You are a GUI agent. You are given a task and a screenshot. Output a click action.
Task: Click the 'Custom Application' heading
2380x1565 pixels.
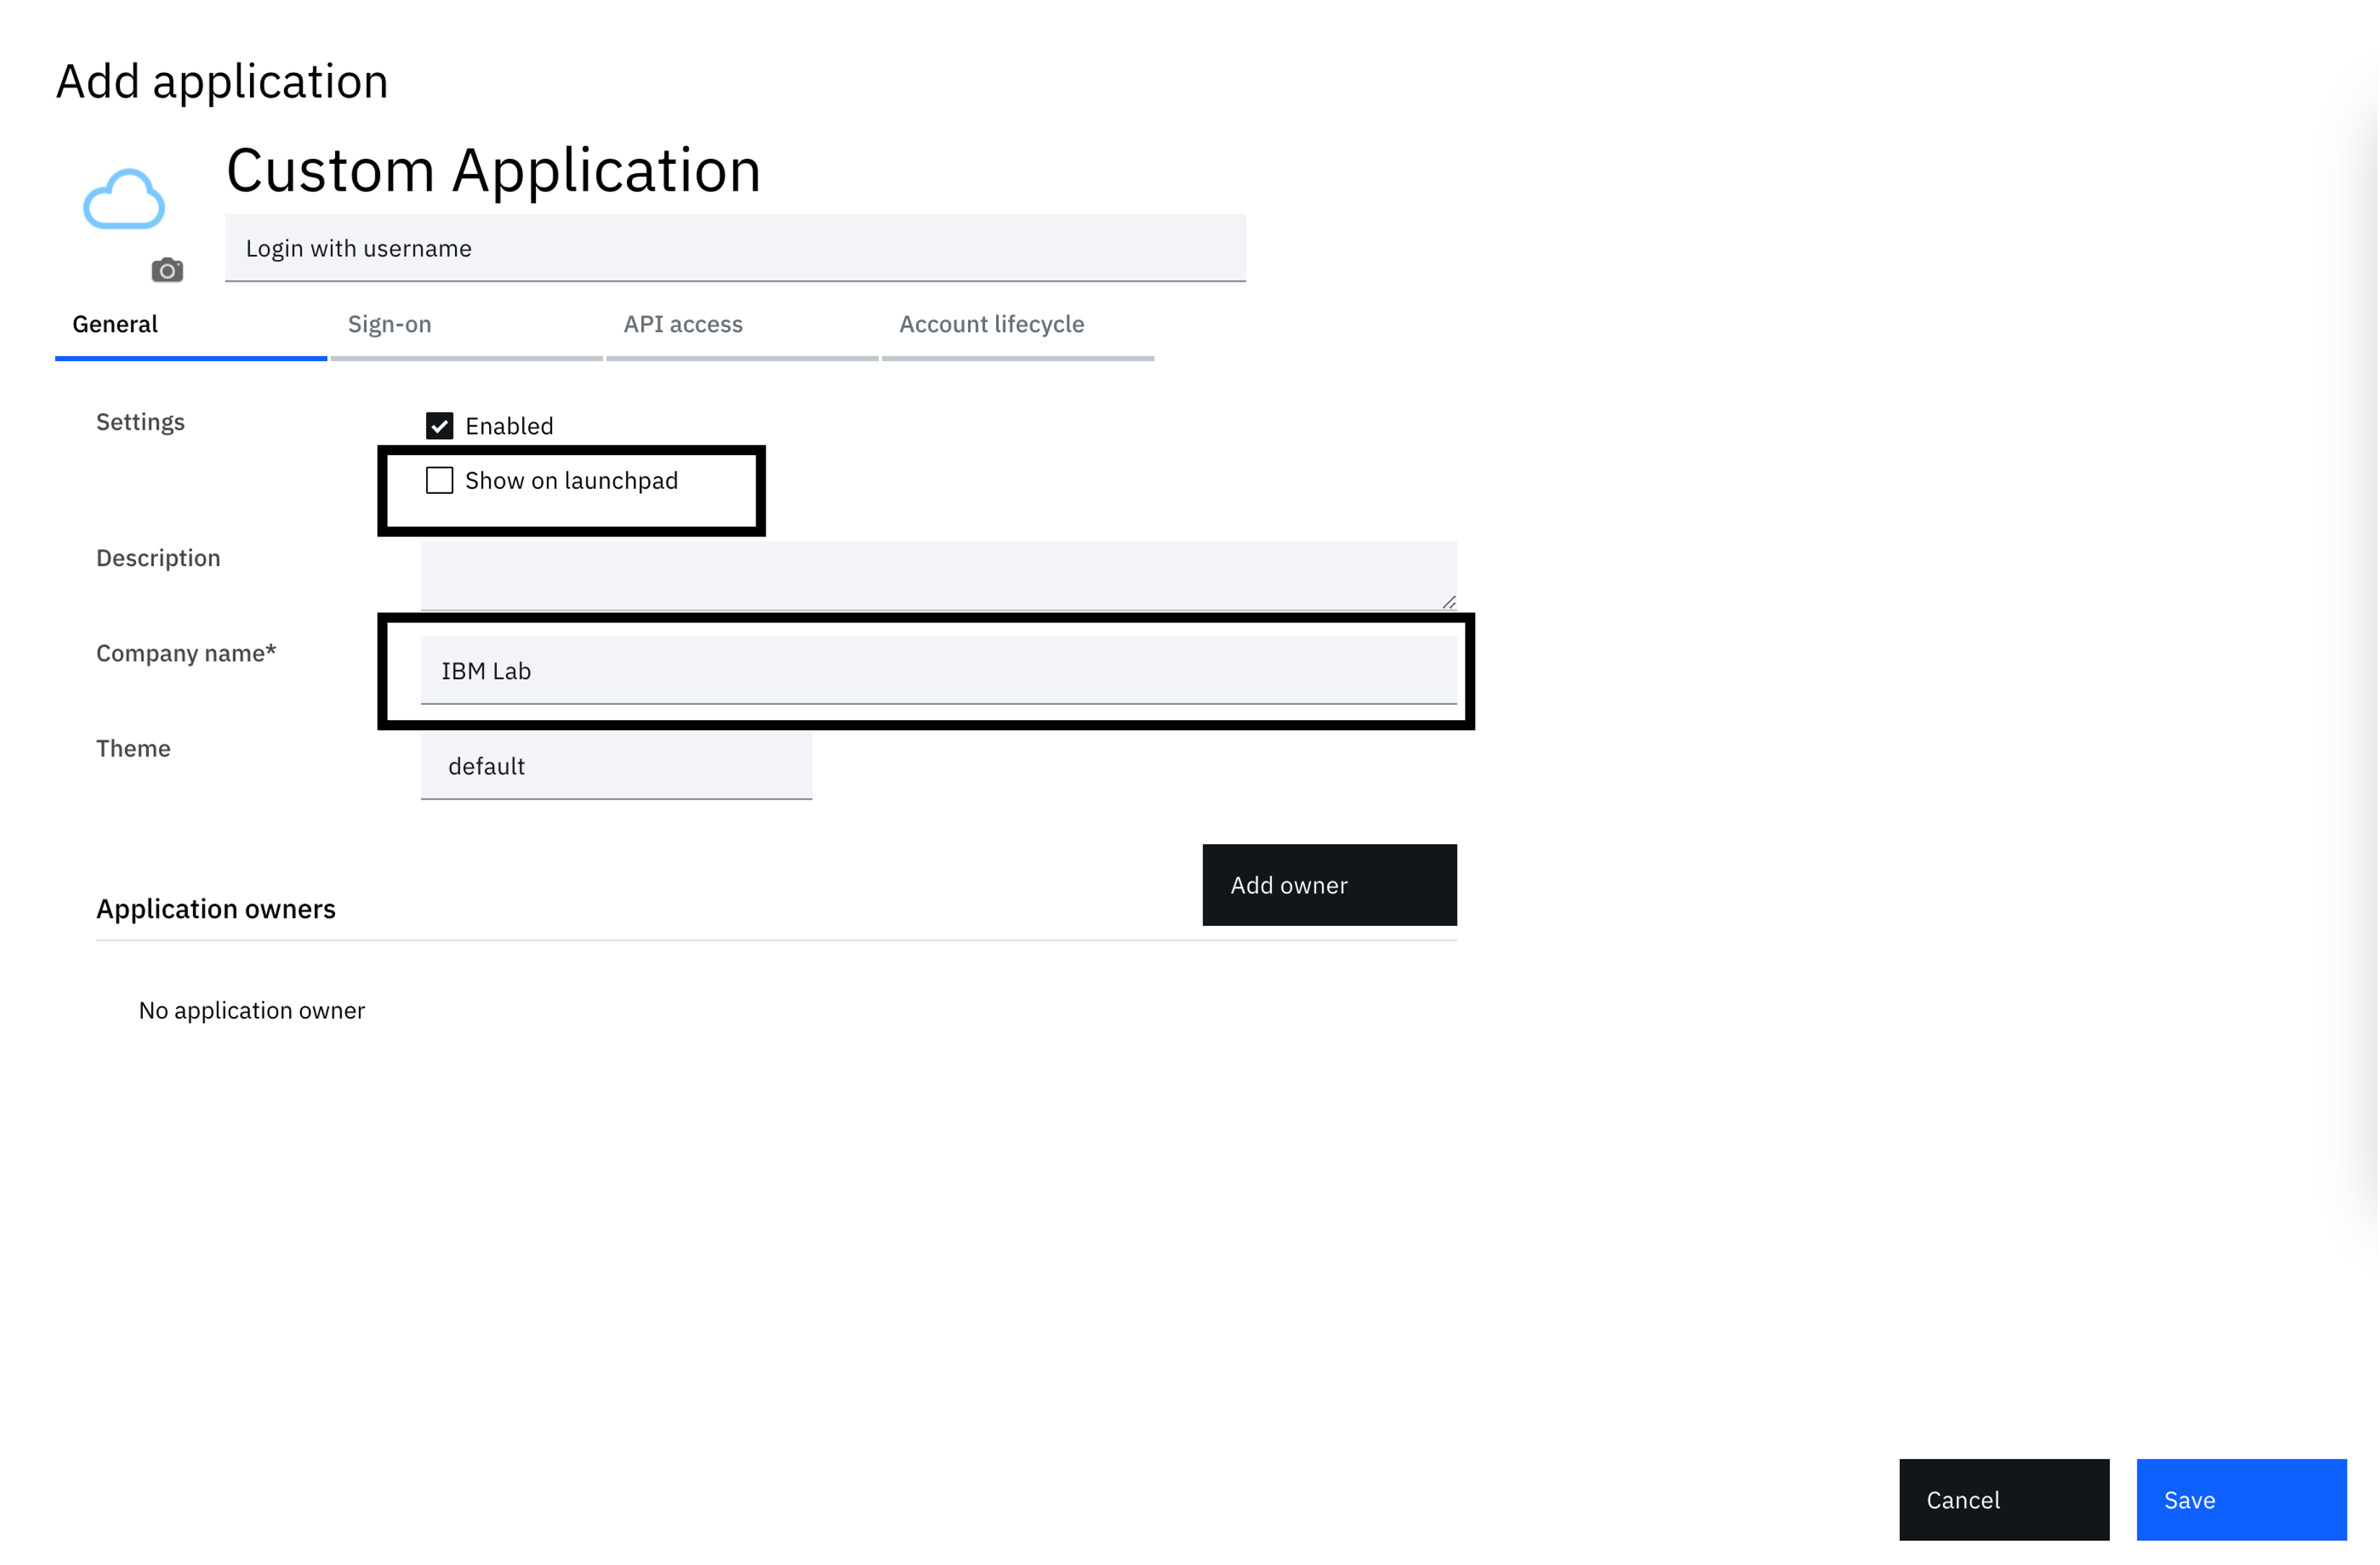[493, 170]
